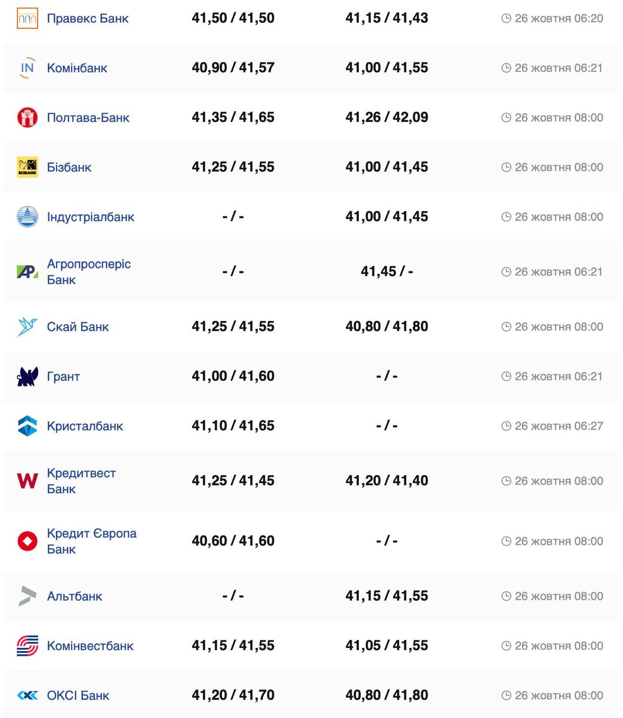
Task: Click the red Полтава-Банк logo
Action: click(27, 117)
